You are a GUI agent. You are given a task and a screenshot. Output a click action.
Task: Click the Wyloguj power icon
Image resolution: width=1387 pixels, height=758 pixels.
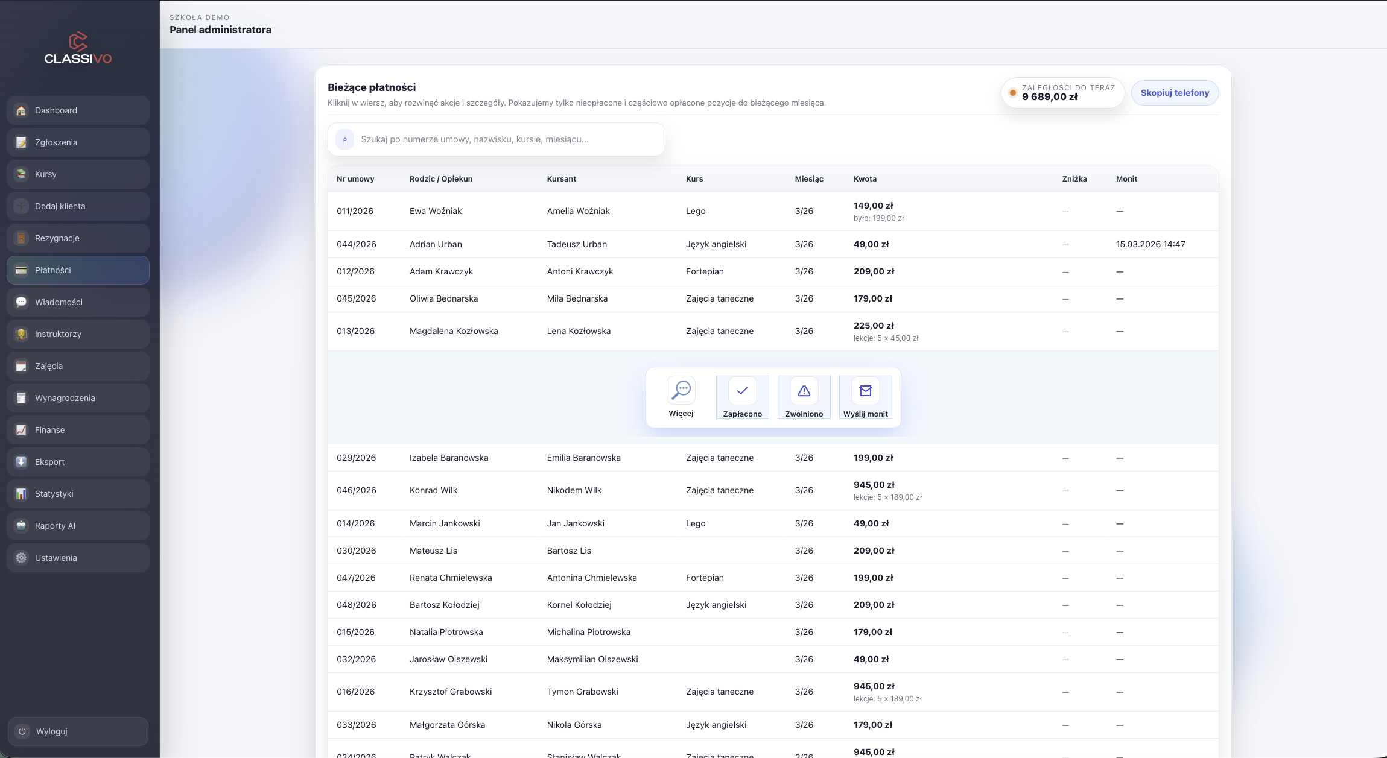[x=22, y=731]
